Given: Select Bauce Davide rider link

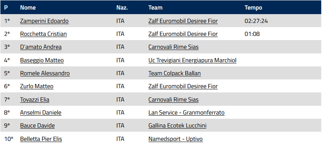Looking at the screenshot, I should click(37, 126).
